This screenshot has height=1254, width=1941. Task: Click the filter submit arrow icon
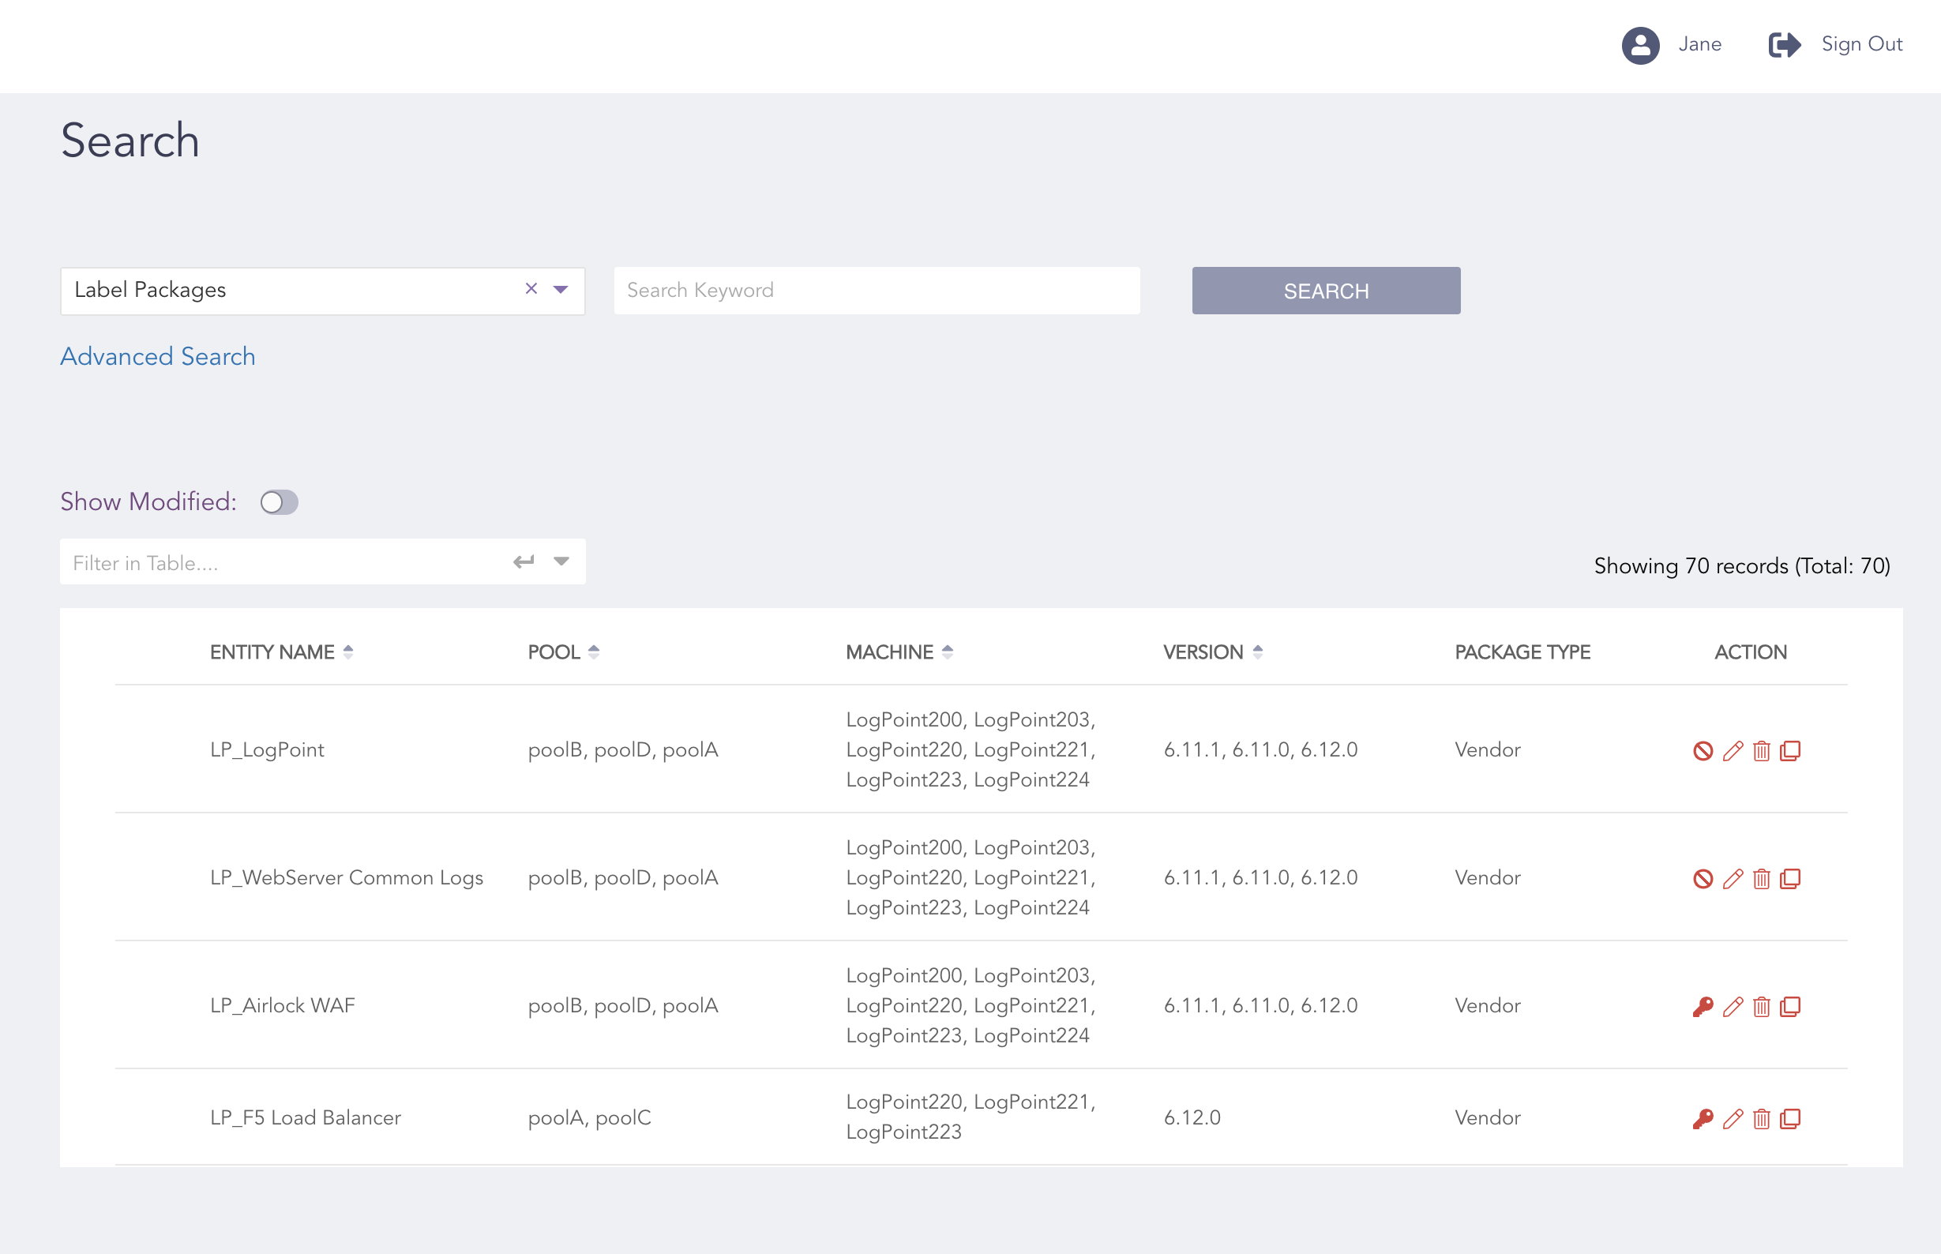[x=524, y=561]
